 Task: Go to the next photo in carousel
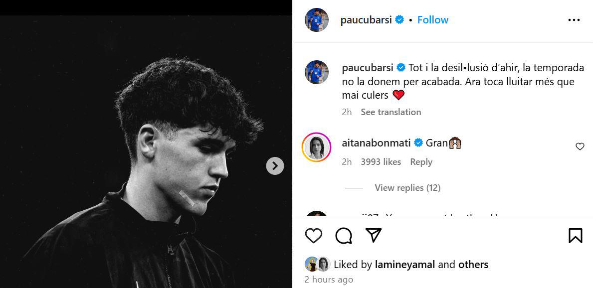[275, 166]
